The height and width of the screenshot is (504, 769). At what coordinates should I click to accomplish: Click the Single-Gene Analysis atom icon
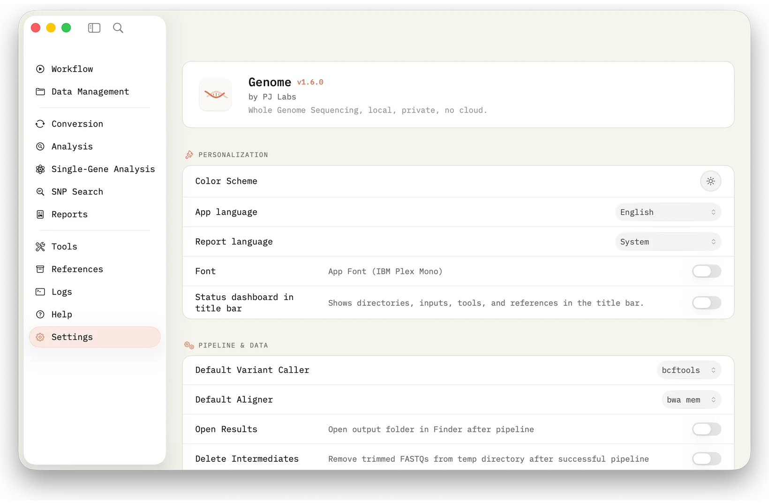40,169
